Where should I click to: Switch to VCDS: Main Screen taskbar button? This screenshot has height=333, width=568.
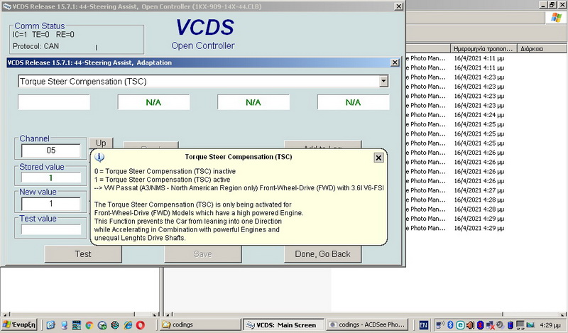point(283,324)
